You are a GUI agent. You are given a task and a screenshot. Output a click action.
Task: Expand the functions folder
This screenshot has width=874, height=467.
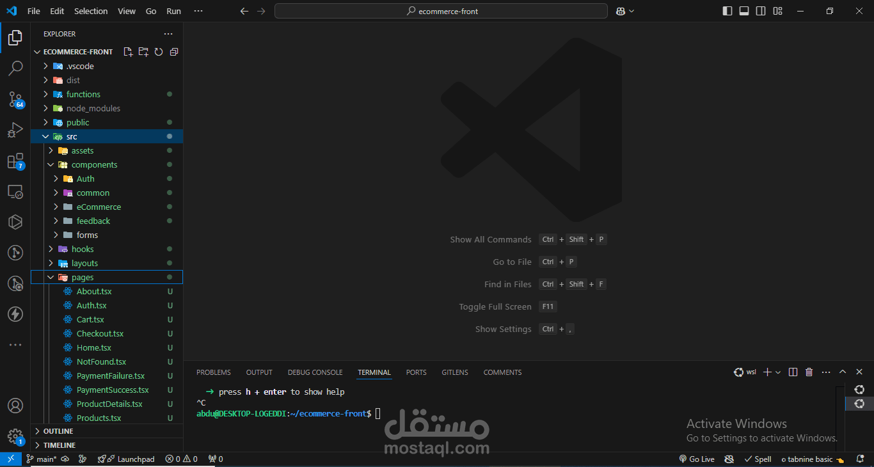click(107, 94)
